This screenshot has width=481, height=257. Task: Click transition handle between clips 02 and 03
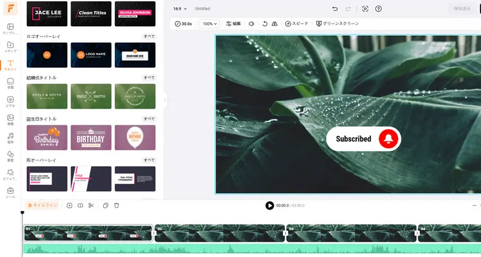point(286,233)
